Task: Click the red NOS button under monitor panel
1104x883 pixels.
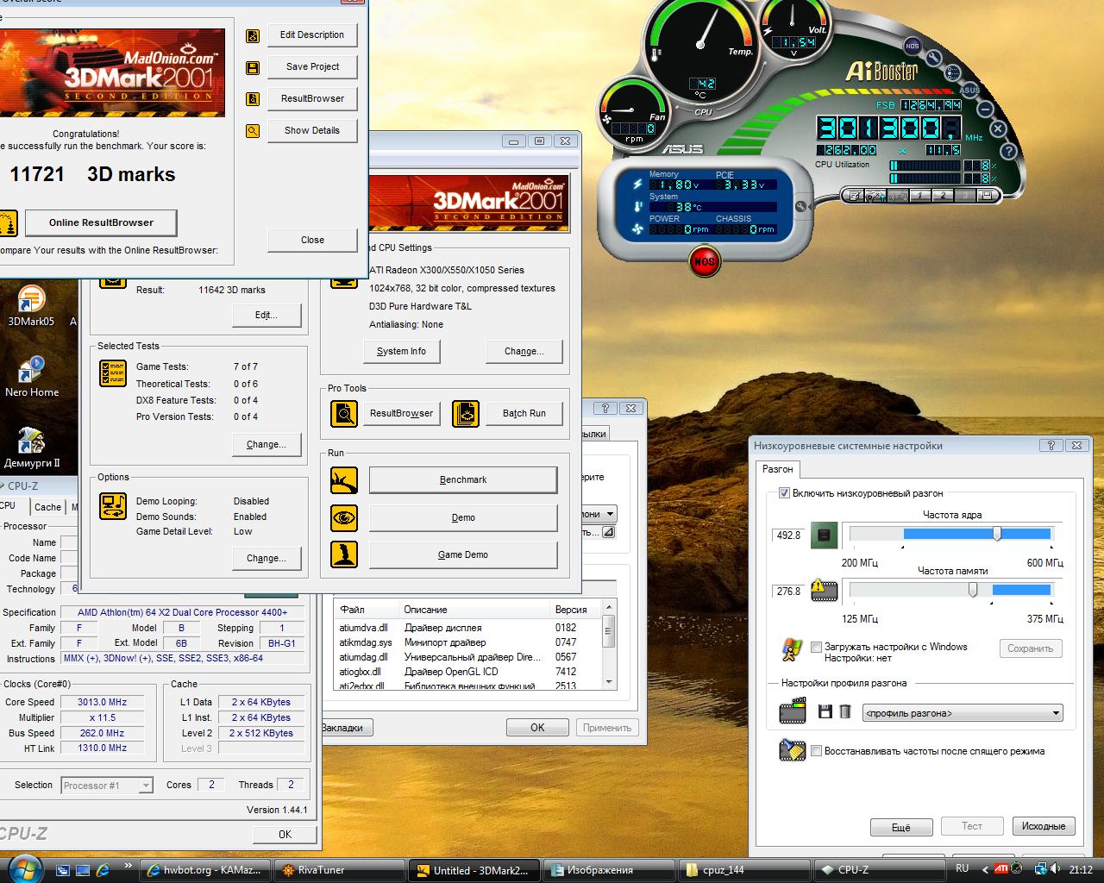Action: pyautogui.click(x=705, y=261)
